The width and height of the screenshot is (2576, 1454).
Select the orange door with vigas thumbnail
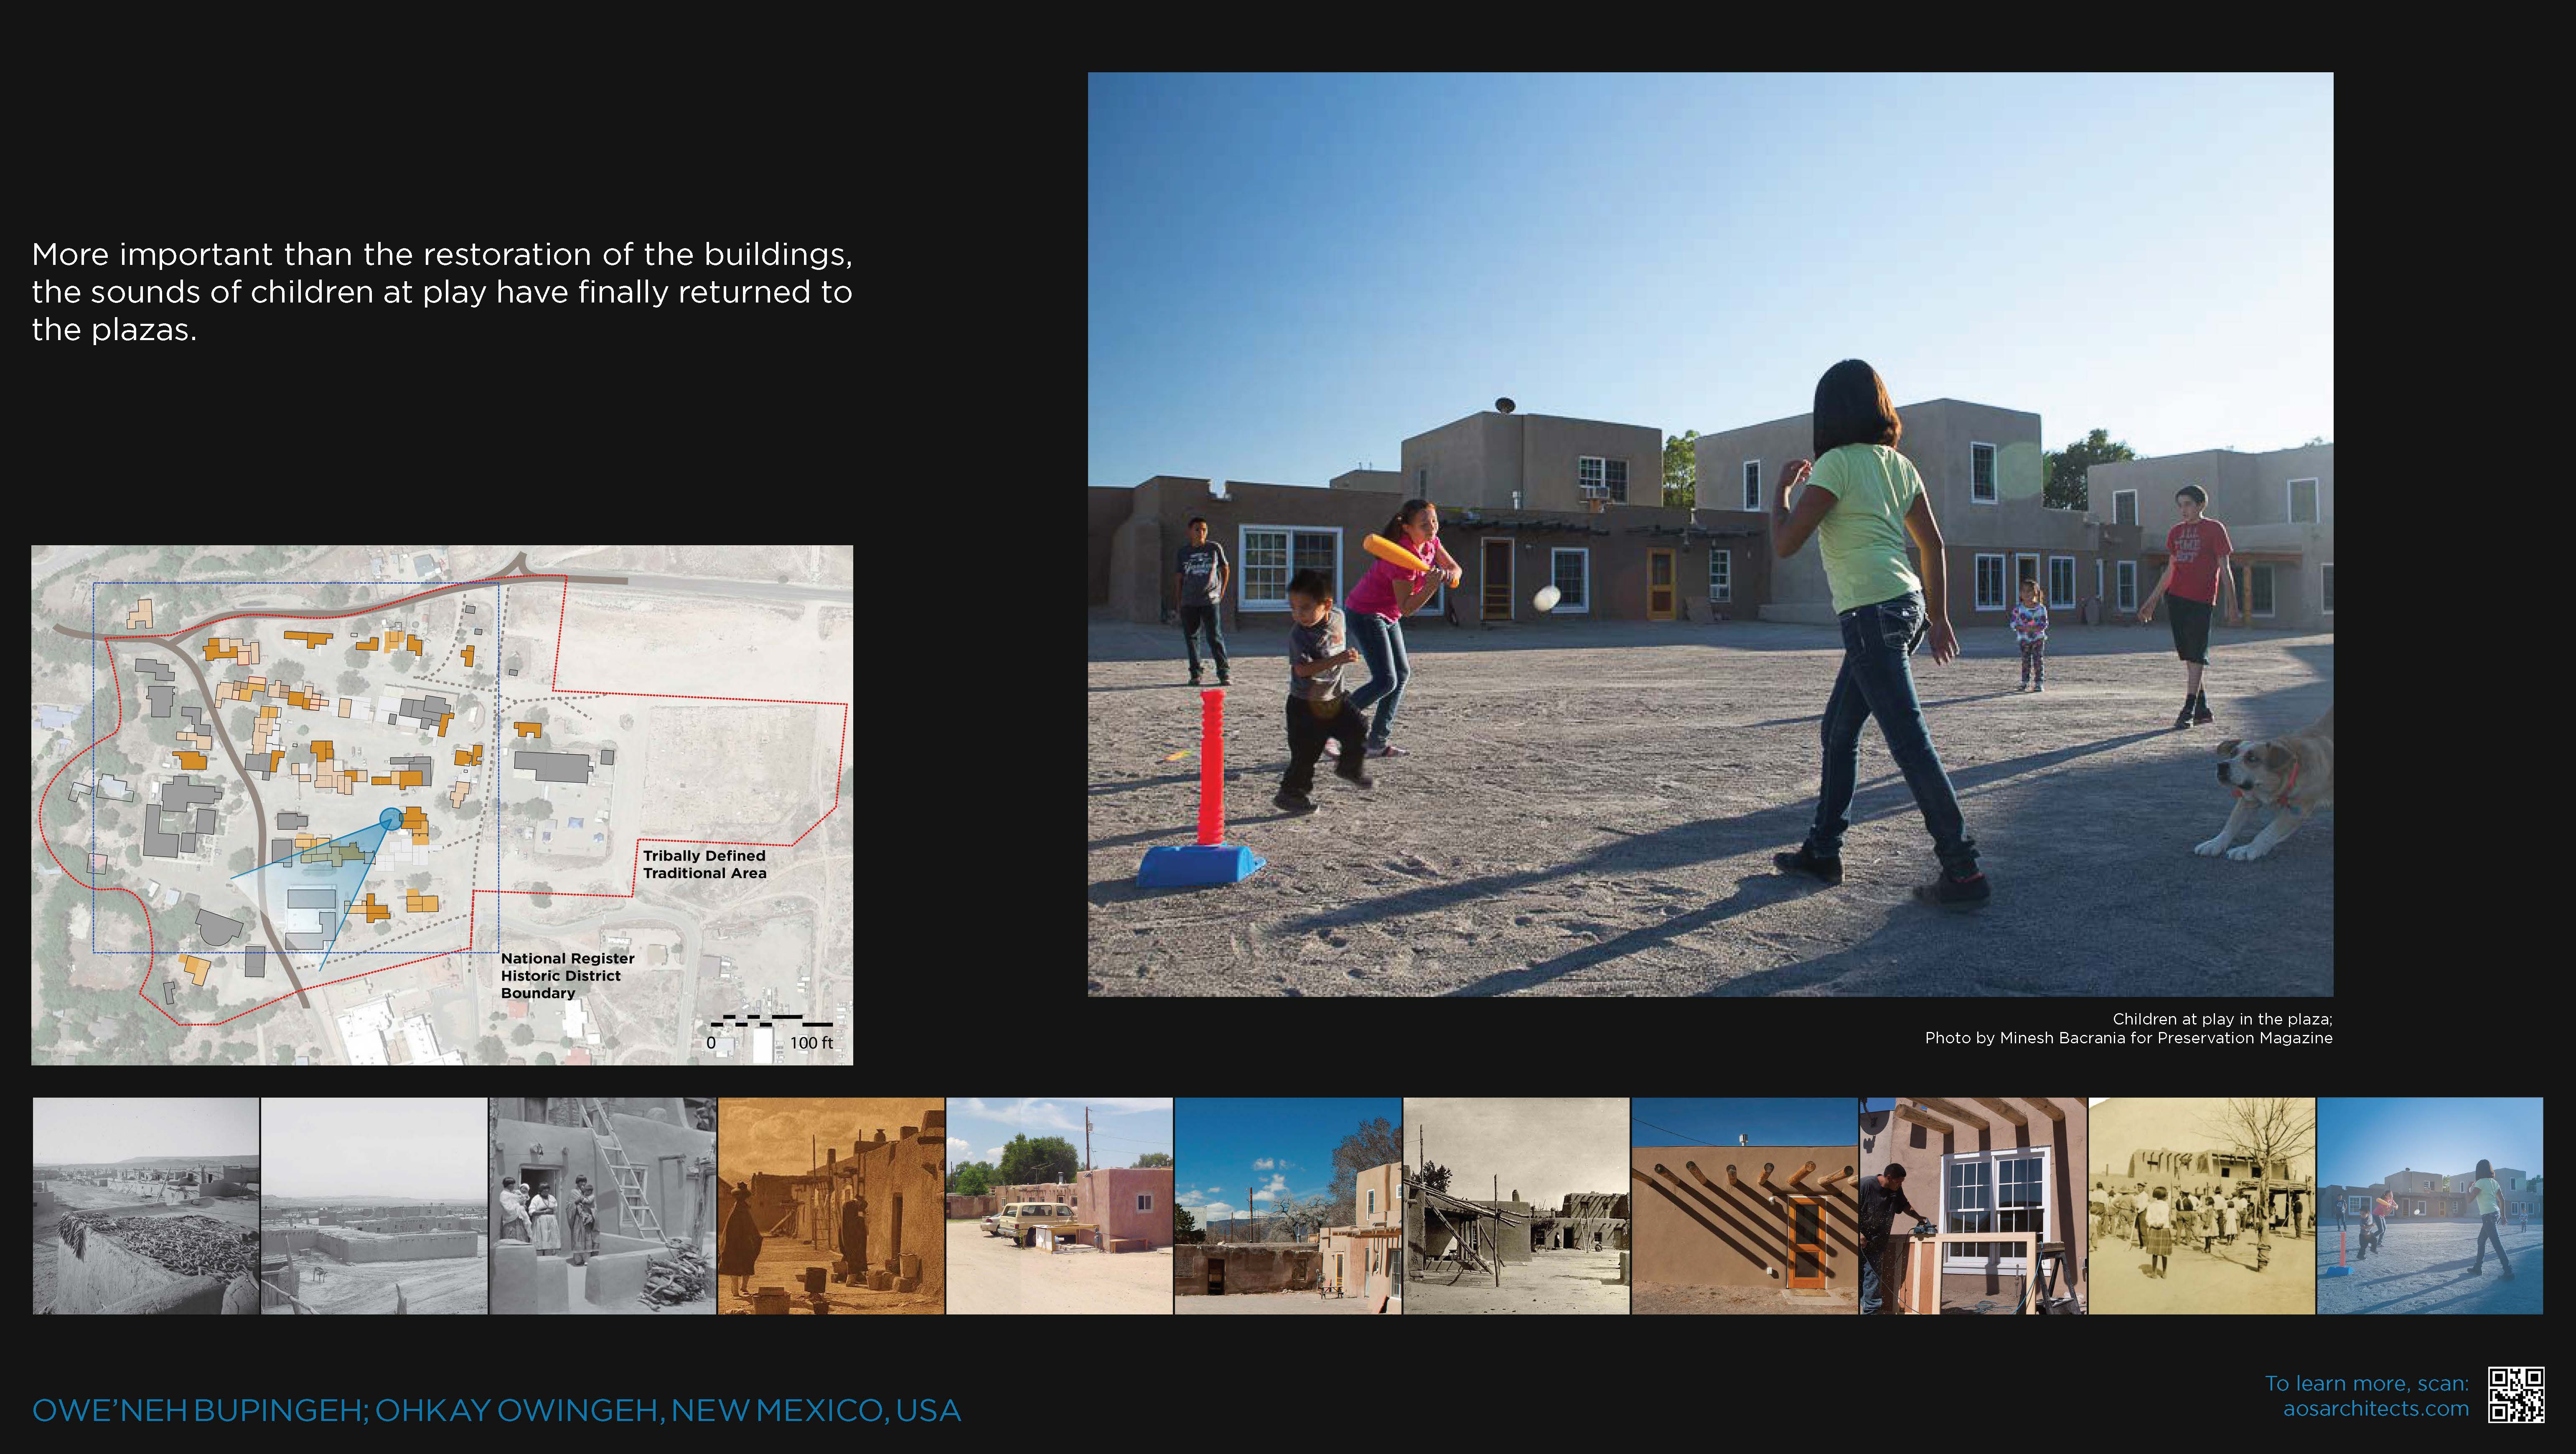[1744, 1206]
